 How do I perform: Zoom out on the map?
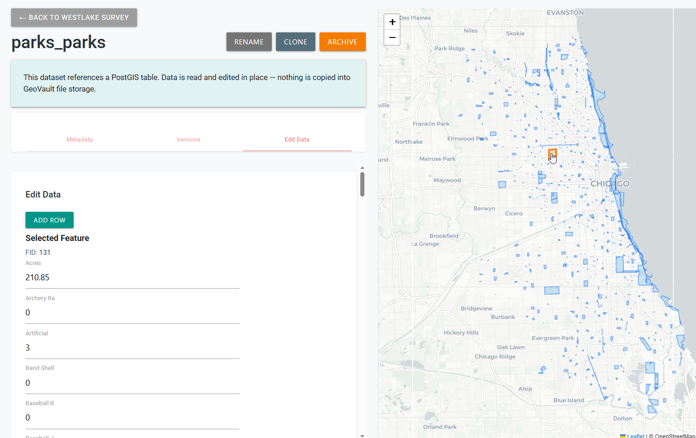click(392, 37)
